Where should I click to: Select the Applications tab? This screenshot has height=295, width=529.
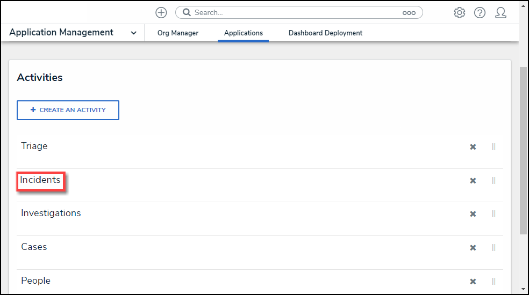click(x=244, y=33)
